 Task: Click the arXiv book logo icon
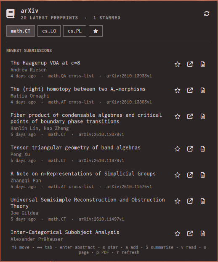pos(11,13)
